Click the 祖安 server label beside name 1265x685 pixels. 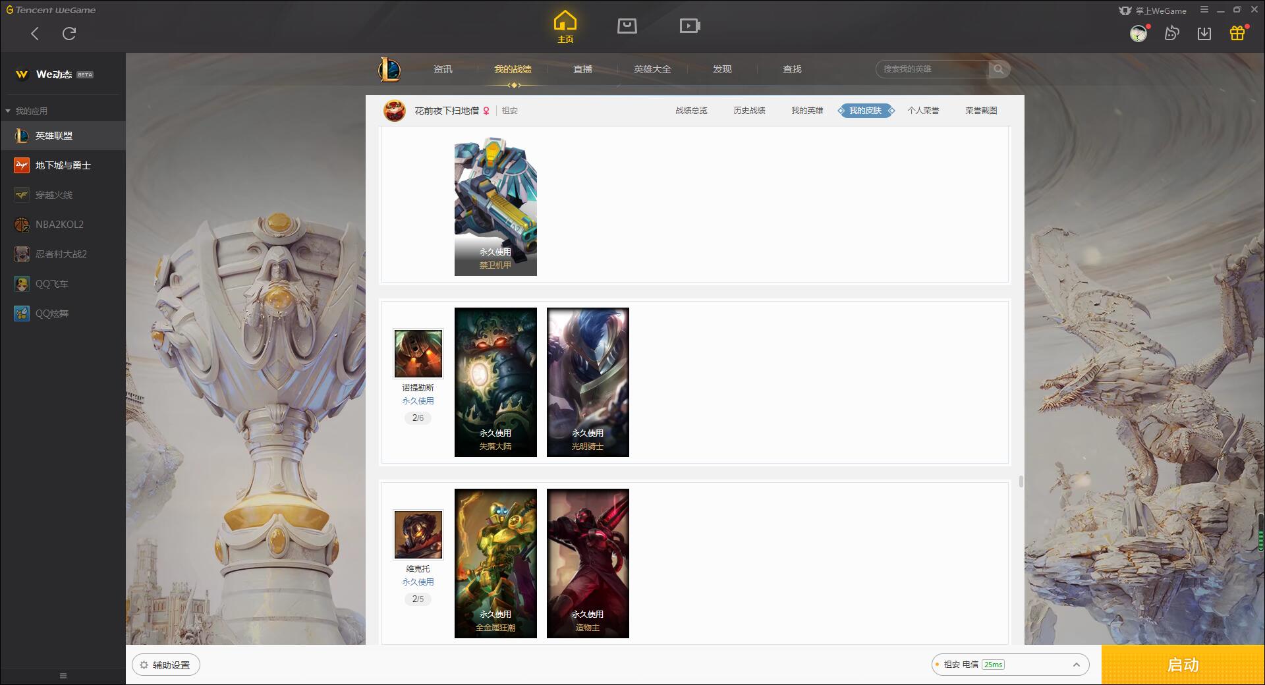click(510, 111)
